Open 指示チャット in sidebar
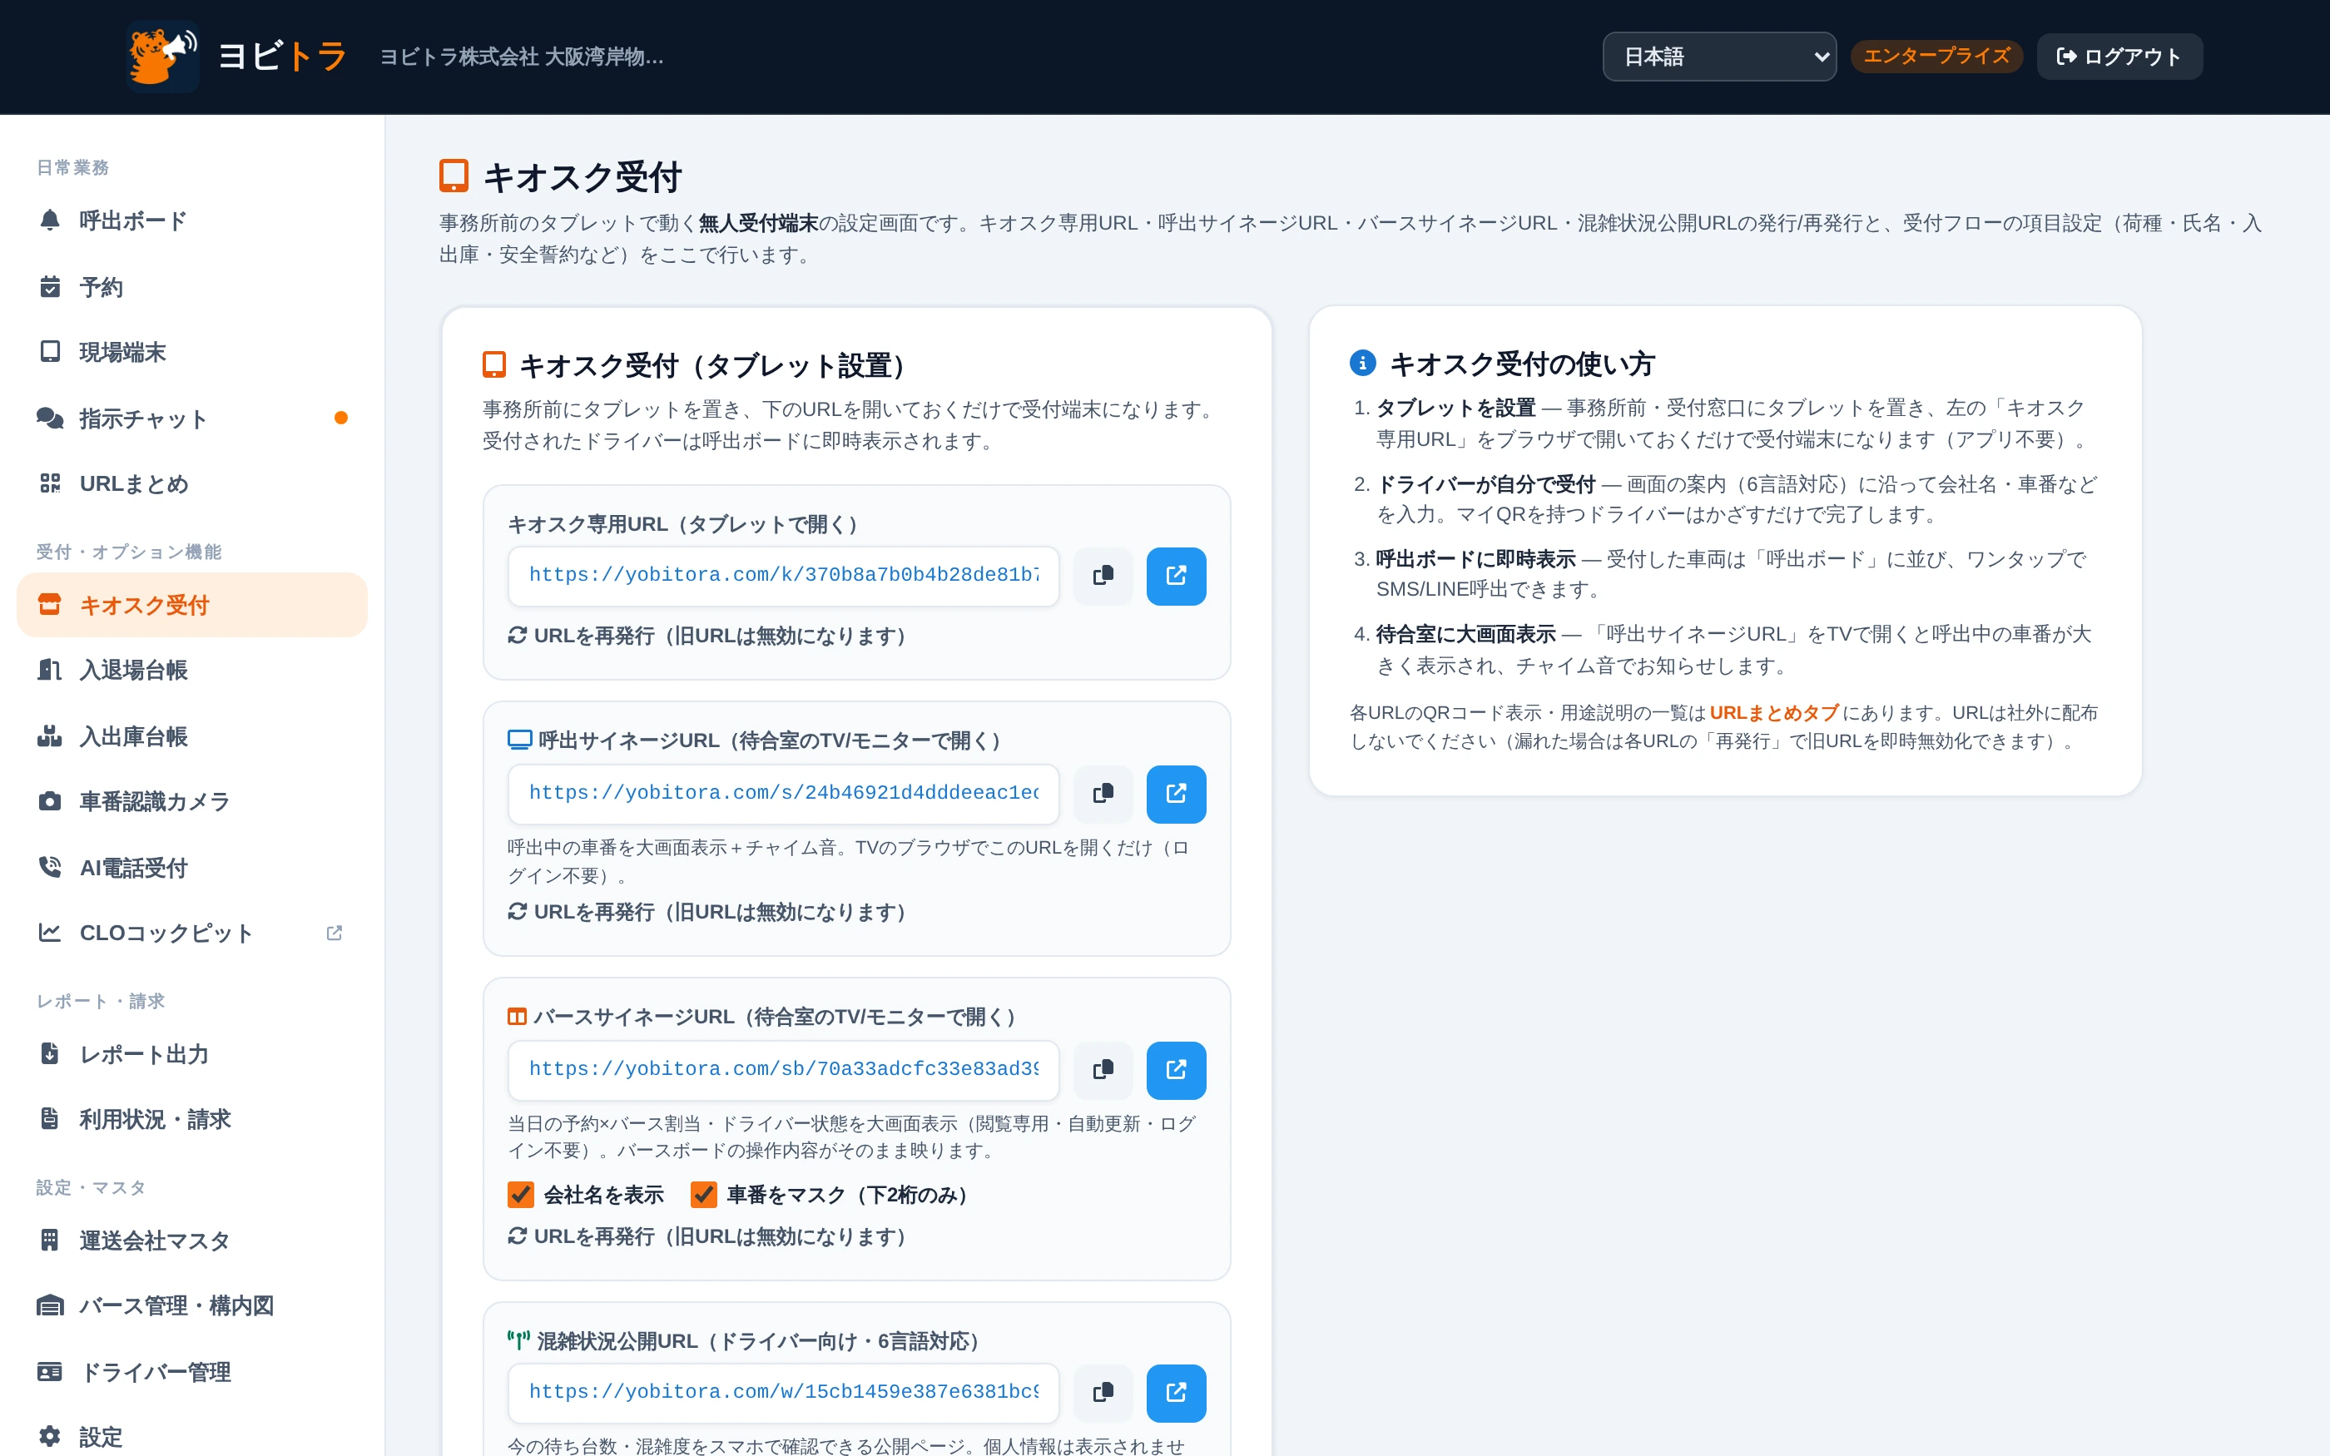2330x1456 pixels. point(192,418)
